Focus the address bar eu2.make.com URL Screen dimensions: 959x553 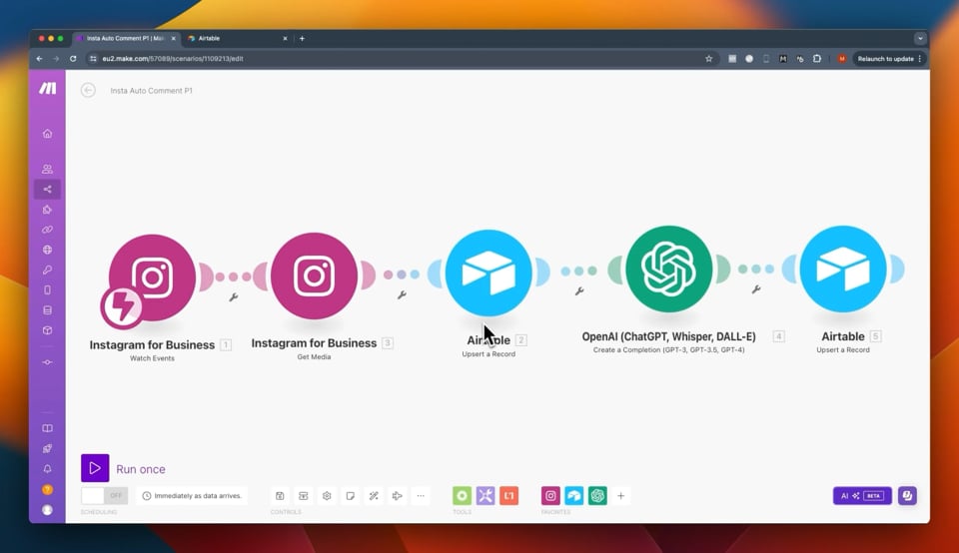(173, 59)
